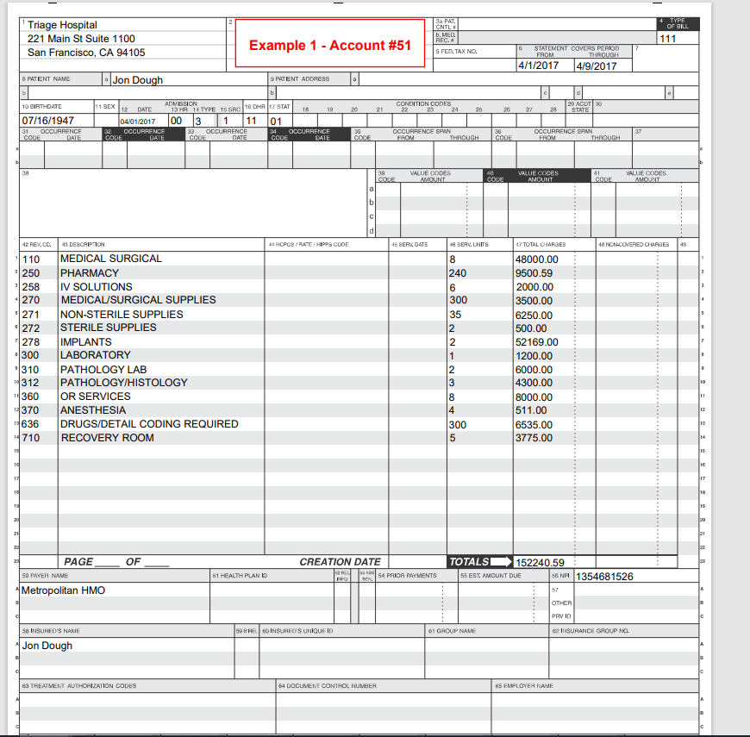Image resolution: width=750 pixels, height=737 pixels.
Task: Click the insured's name Jon Dough field
Action: pos(46,646)
